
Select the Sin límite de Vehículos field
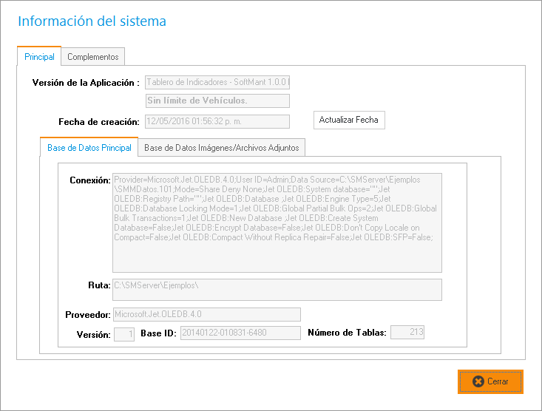pyautogui.click(x=217, y=101)
